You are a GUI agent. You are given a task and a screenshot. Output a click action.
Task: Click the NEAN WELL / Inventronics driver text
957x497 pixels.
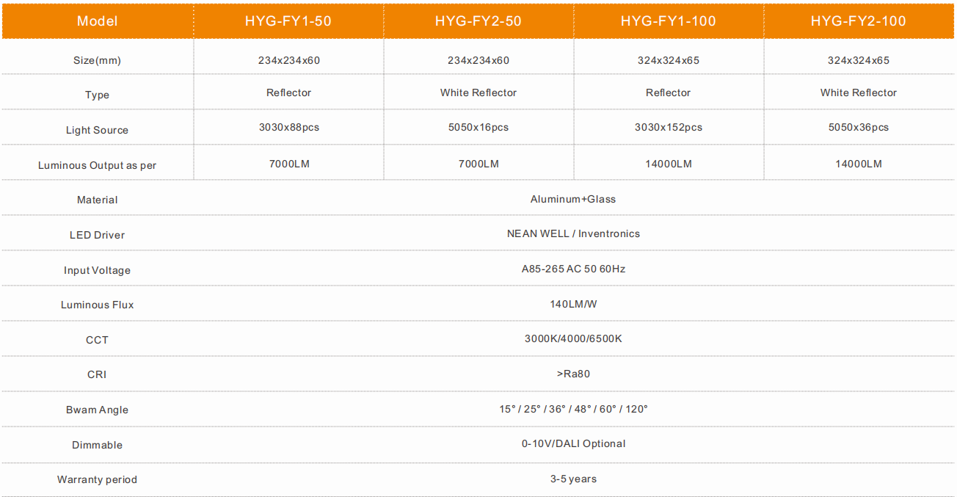tap(572, 233)
